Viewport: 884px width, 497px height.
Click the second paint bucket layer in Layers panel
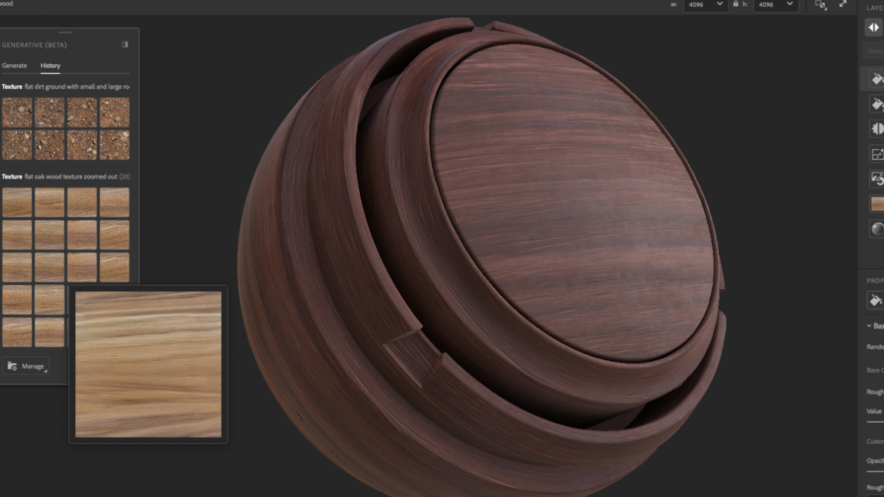tap(876, 104)
